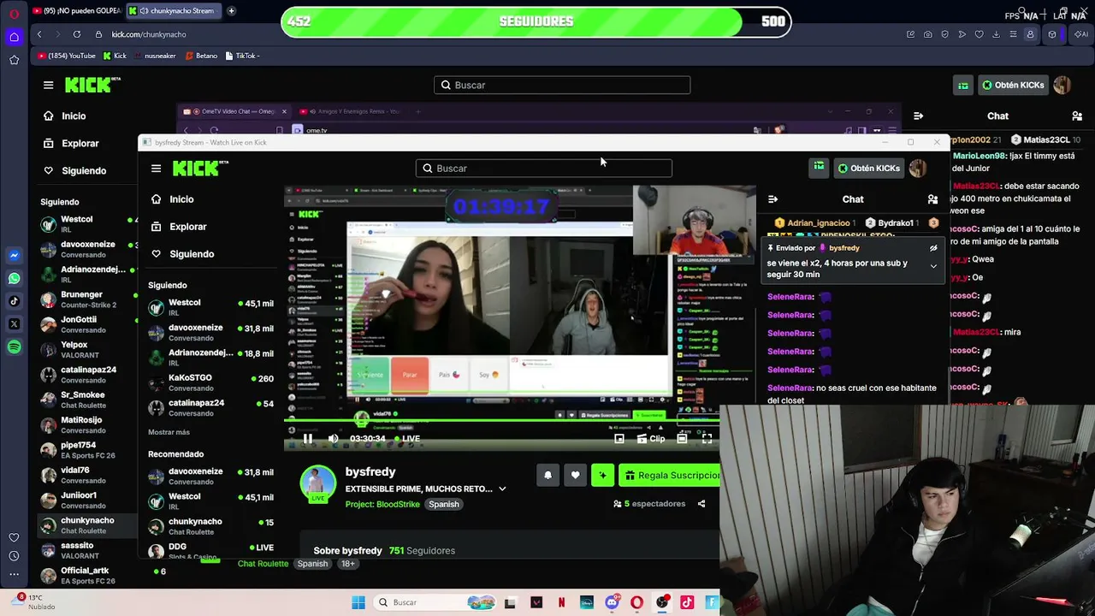
Task: Toggle fullscreen on the bysfredy player
Action: click(x=707, y=439)
